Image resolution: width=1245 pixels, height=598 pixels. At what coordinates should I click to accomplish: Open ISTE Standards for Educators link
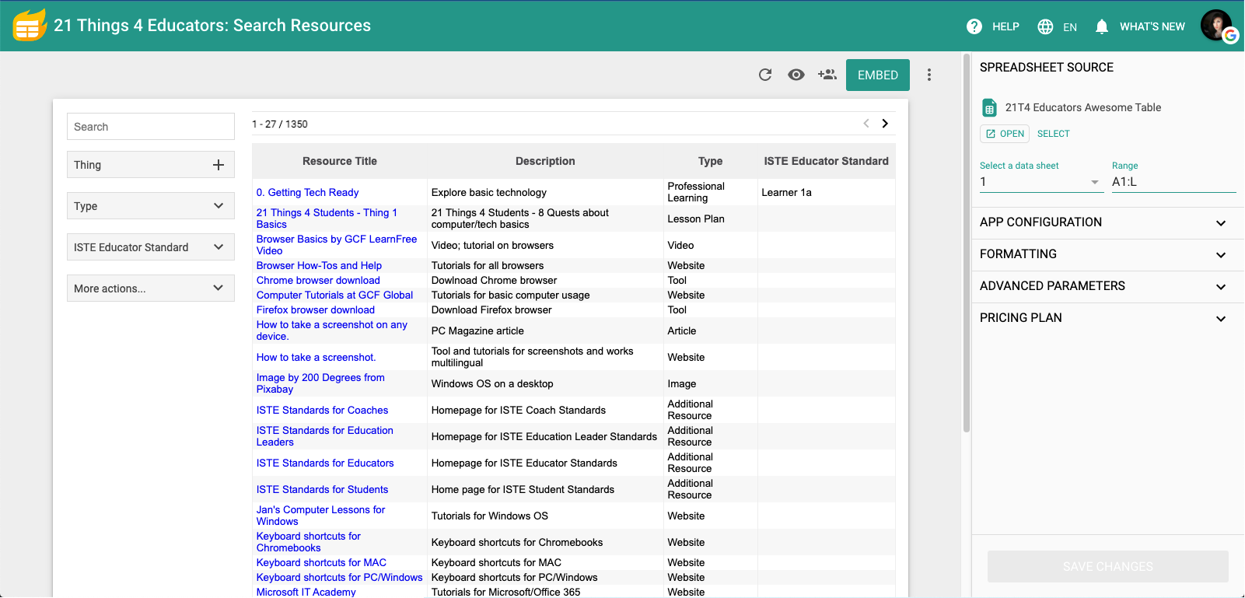coord(325,463)
